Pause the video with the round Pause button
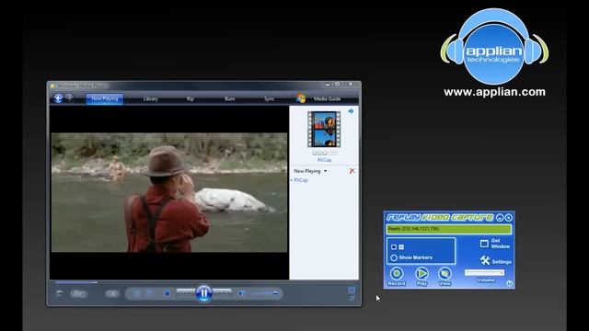 coord(204,293)
